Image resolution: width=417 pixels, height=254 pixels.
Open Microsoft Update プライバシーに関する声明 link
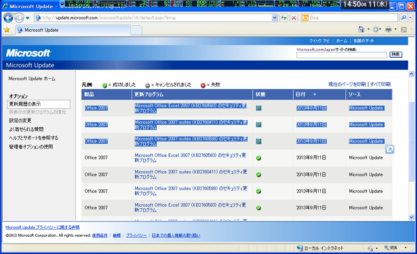[42, 227]
